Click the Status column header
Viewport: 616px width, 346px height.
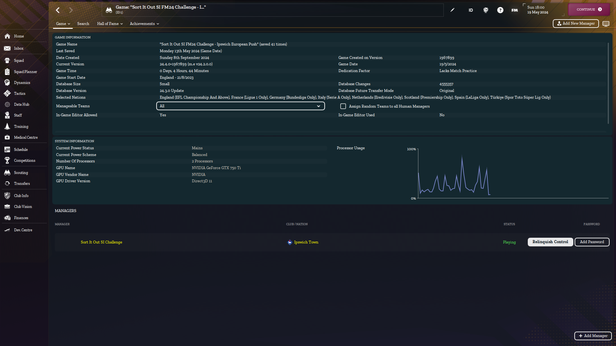coord(509,224)
